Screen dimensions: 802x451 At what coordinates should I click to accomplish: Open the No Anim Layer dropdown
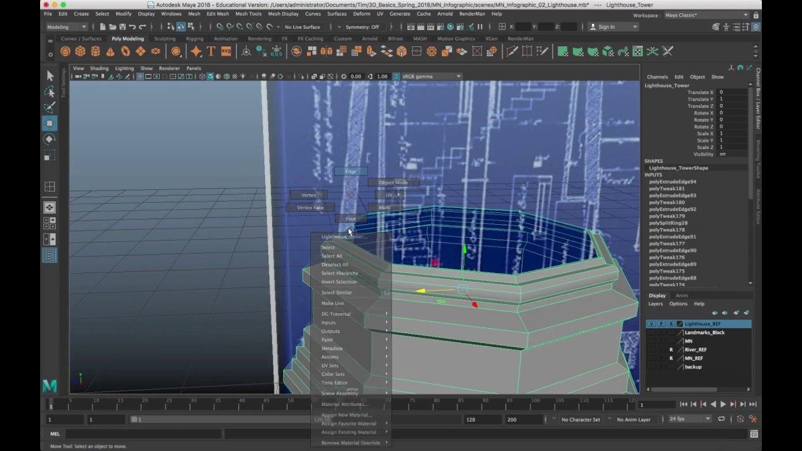point(634,420)
